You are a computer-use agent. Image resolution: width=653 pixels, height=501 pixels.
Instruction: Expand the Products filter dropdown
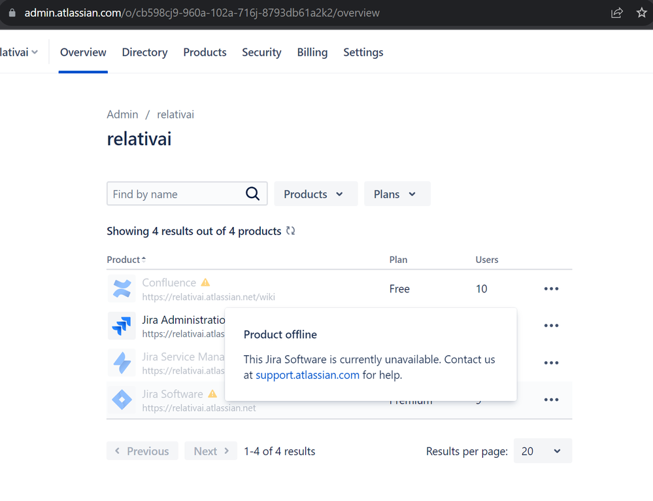315,194
